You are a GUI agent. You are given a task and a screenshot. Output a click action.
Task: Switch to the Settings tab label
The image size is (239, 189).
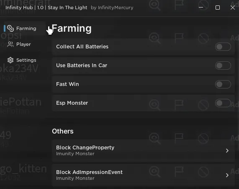click(26, 60)
